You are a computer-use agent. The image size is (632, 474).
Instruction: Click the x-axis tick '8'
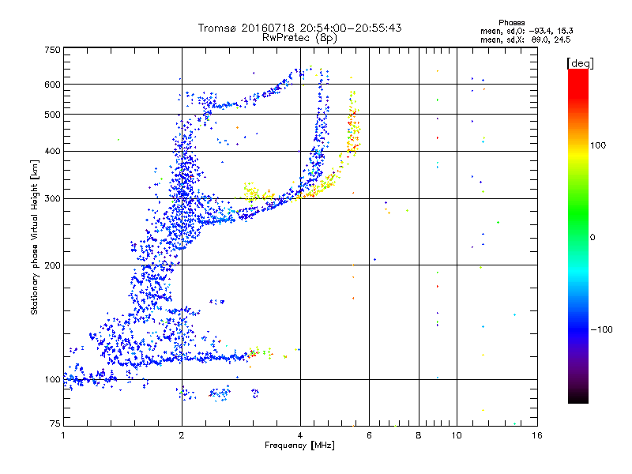(419, 435)
